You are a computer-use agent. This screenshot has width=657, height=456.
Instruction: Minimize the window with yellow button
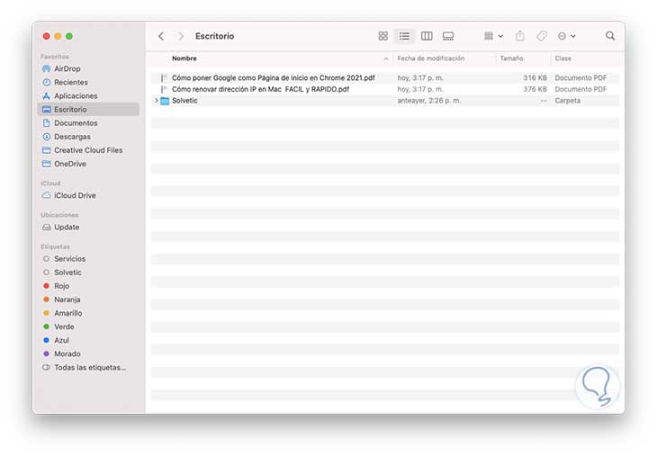(58, 37)
